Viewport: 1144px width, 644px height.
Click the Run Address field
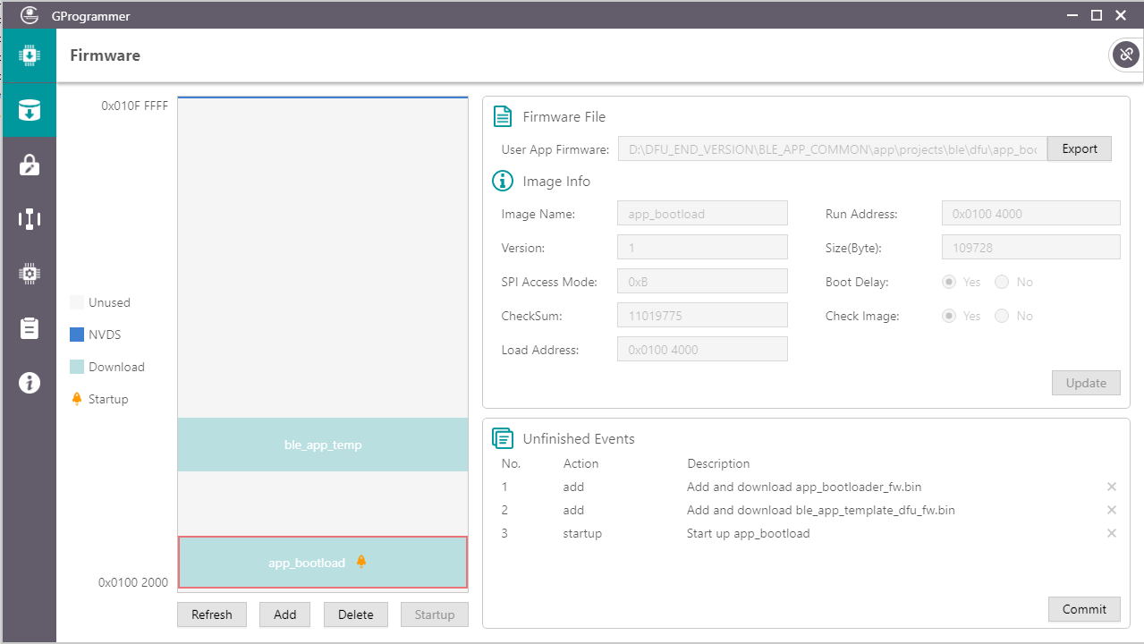1030,214
